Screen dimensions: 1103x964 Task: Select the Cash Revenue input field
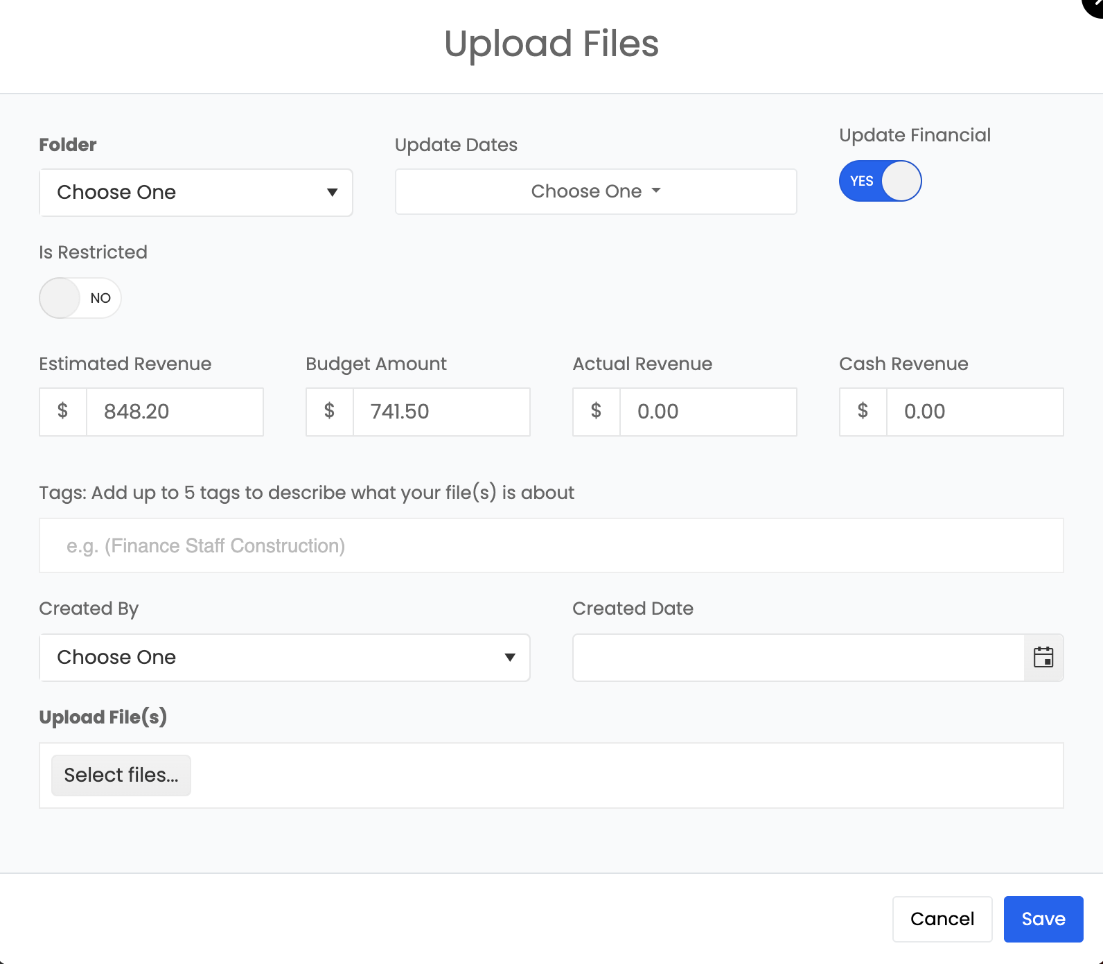[x=975, y=412]
